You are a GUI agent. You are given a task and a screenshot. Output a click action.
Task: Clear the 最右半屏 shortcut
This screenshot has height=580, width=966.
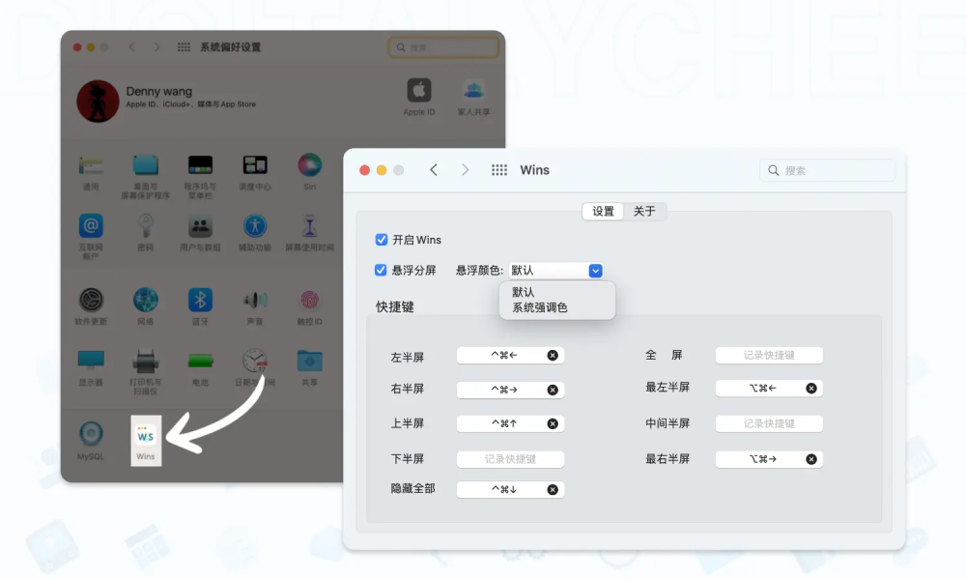811,459
